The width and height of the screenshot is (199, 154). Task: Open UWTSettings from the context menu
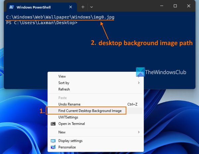click(68, 117)
